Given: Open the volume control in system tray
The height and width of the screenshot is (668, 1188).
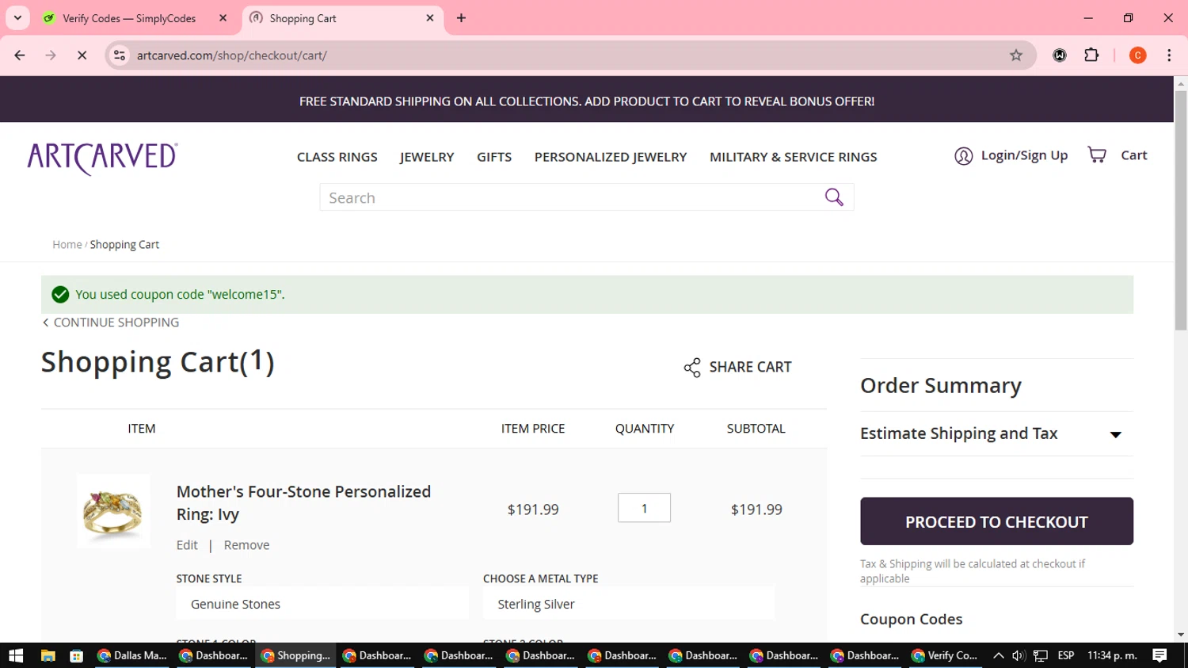Looking at the screenshot, I should tap(1019, 655).
